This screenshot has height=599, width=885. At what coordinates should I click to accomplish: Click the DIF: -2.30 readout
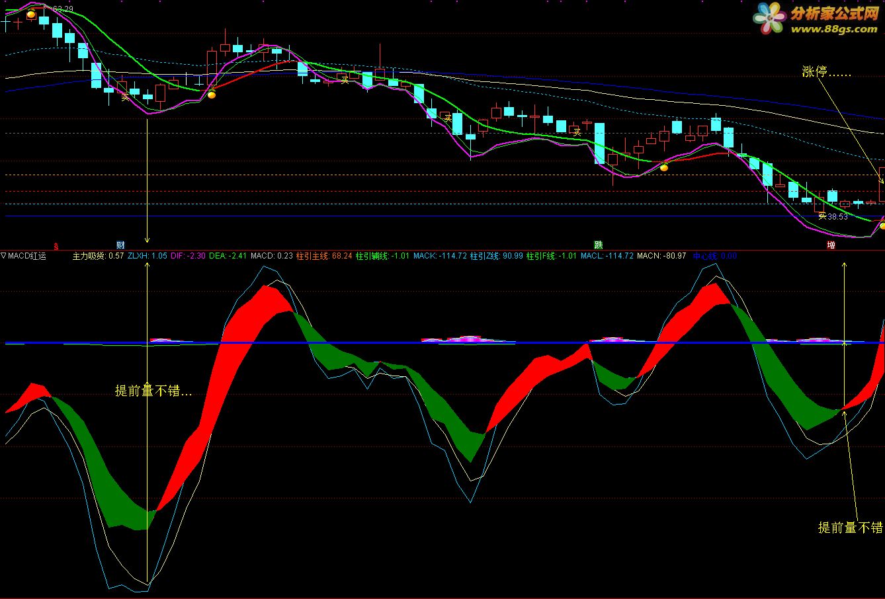tap(188, 256)
